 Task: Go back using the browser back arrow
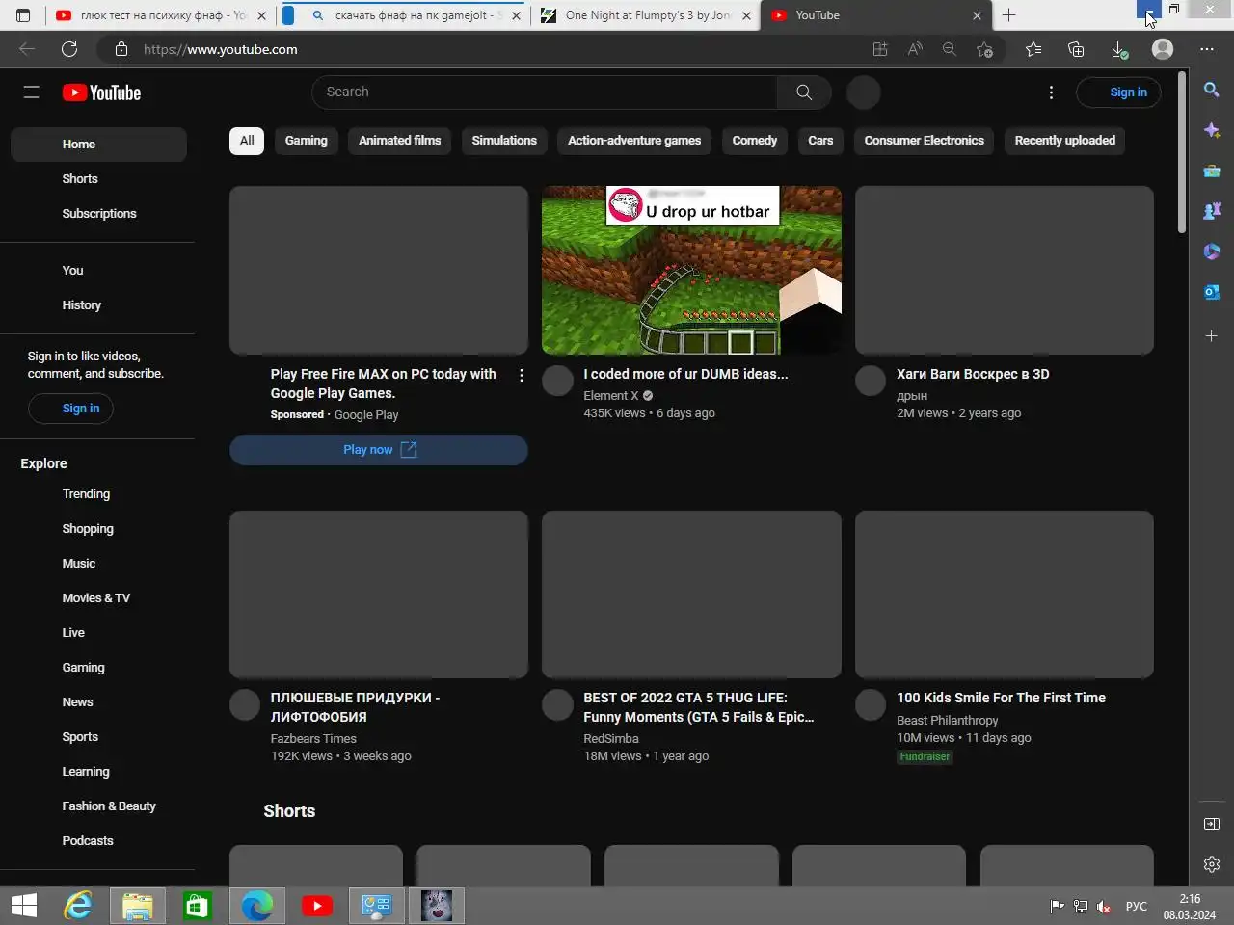[27, 49]
